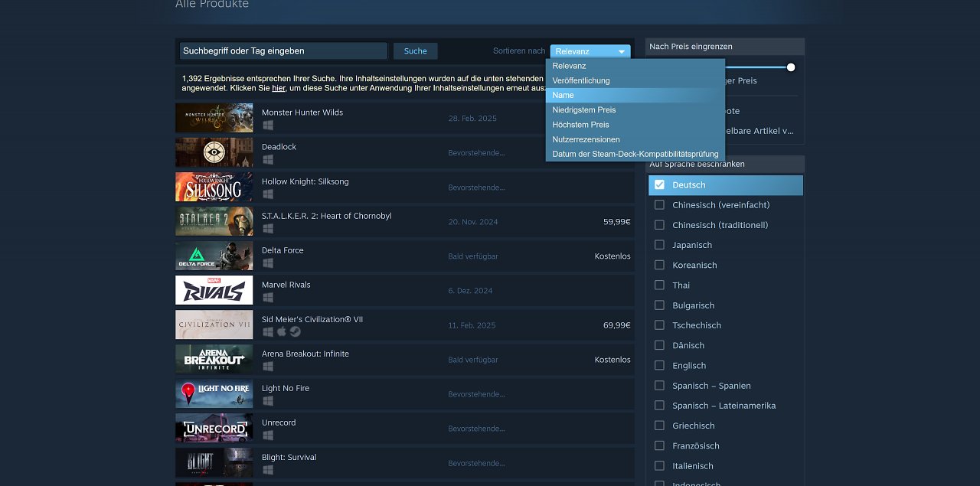Screen dimensions: 980x486
Task: Click the 59,99€ price of S.T.A.L.K.E.R. 2
Action: [x=617, y=222]
